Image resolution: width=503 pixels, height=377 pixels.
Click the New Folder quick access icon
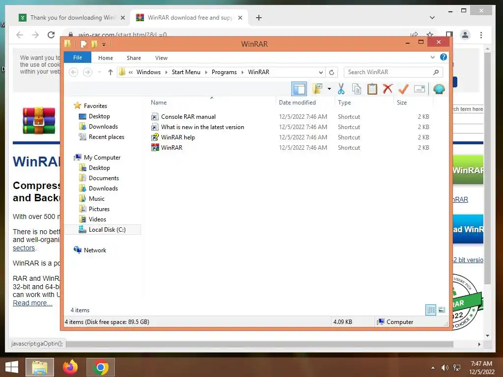[94, 44]
